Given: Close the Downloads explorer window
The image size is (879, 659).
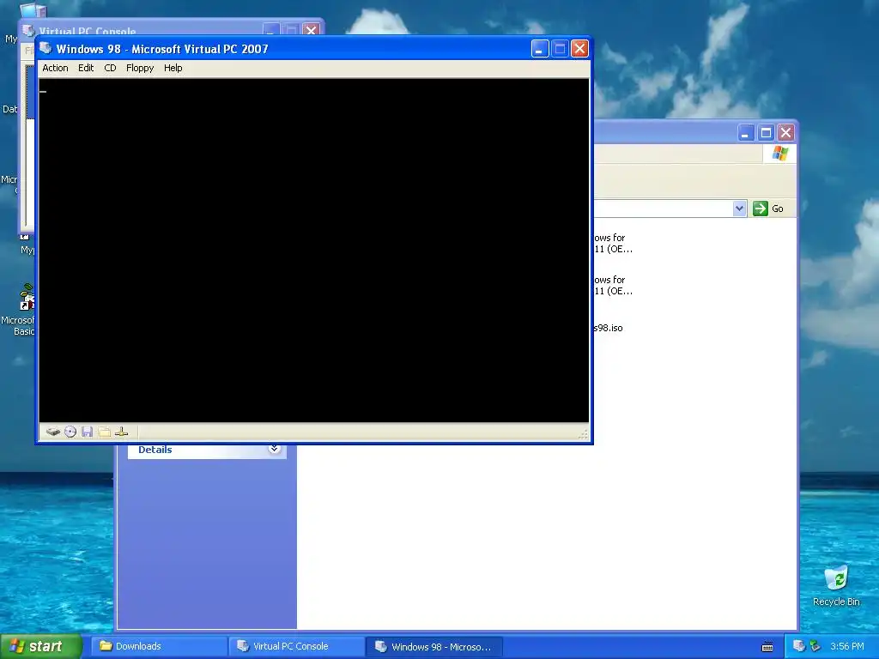Looking at the screenshot, I should (x=786, y=133).
